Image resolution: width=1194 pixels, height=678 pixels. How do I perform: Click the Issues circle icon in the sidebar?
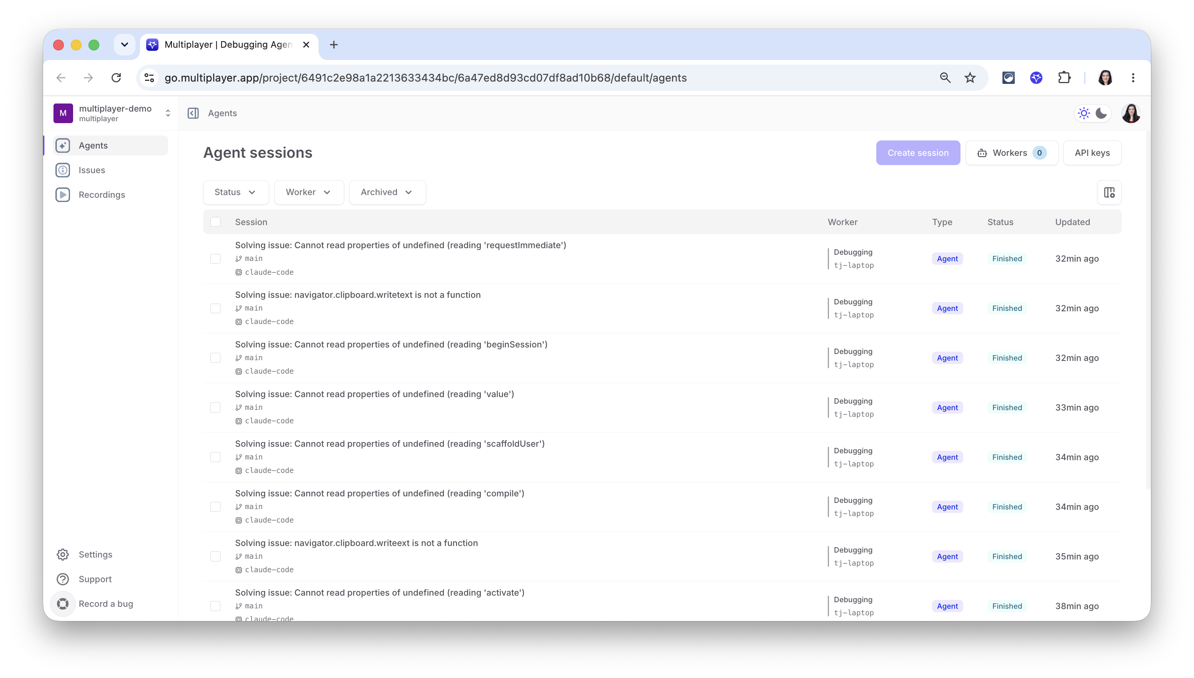pyautogui.click(x=63, y=170)
